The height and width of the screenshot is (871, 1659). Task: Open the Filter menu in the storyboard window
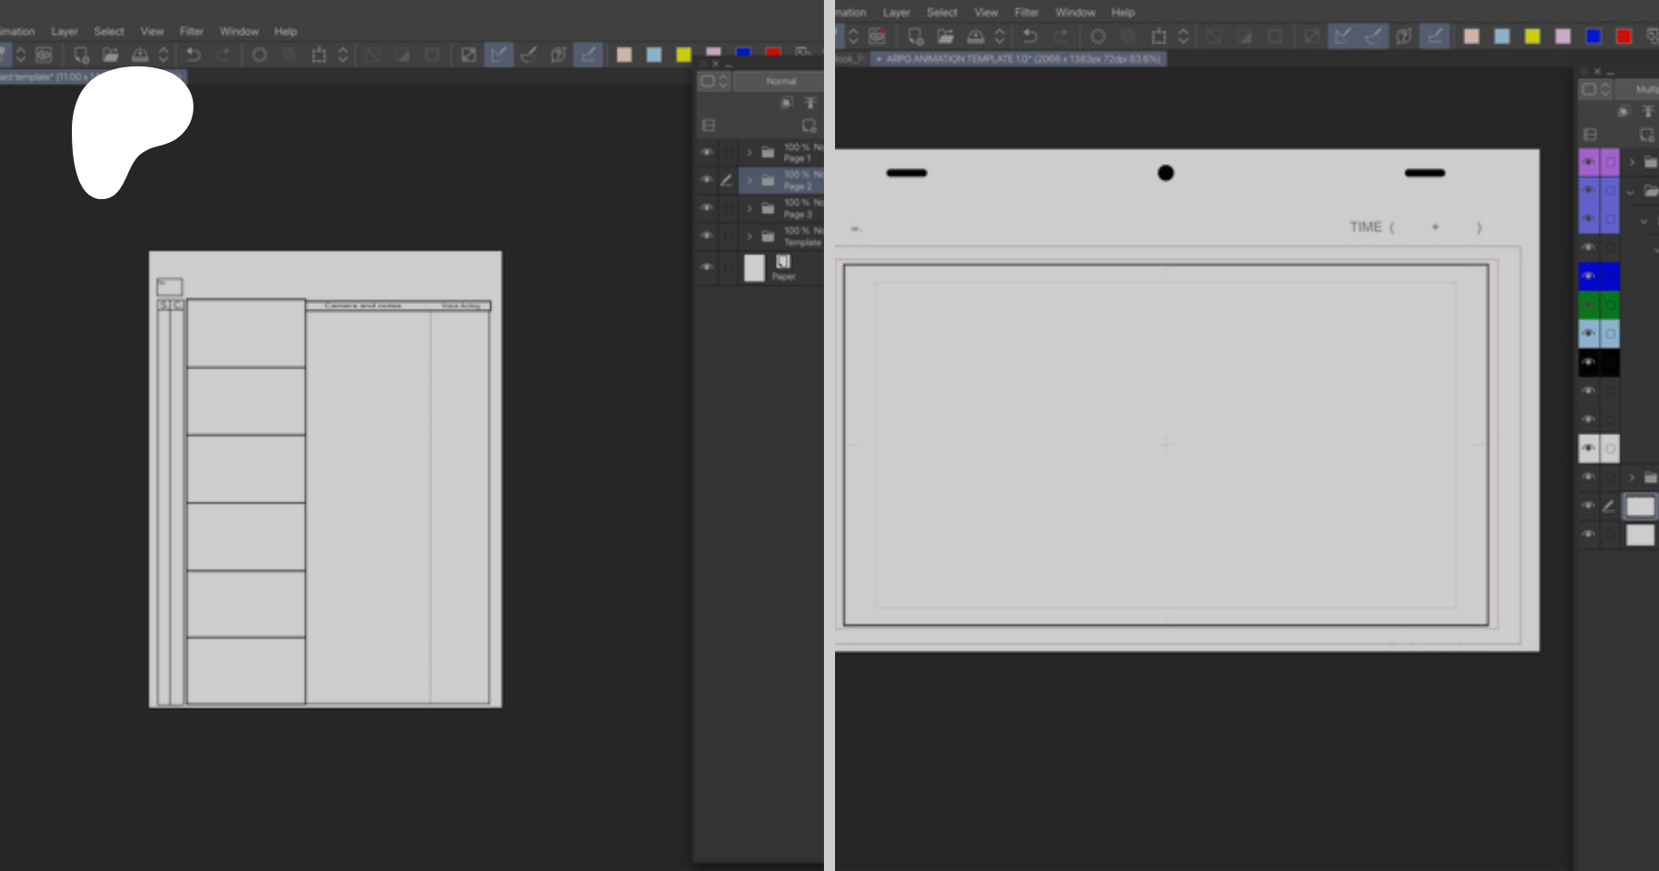click(192, 31)
